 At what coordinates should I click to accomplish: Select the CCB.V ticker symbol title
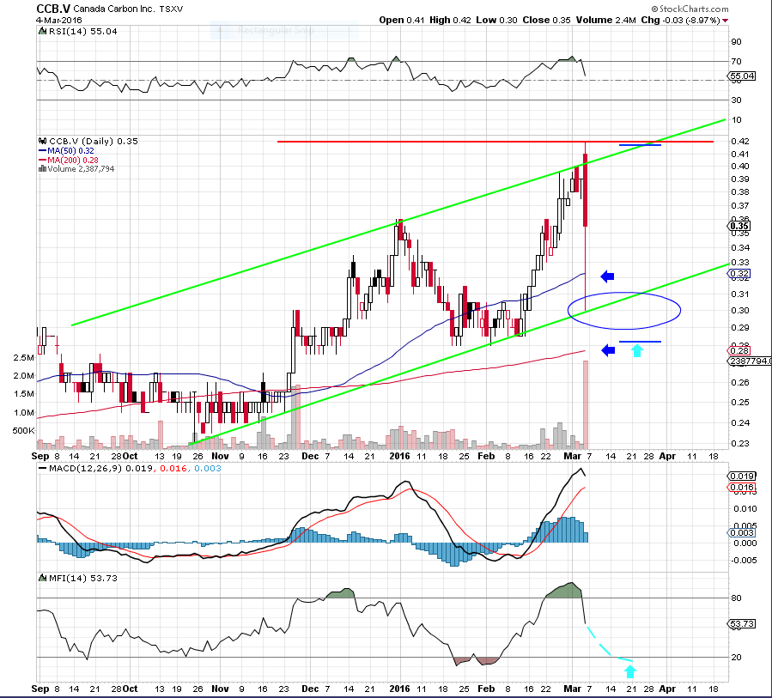pyautogui.click(x=53, y=9)
